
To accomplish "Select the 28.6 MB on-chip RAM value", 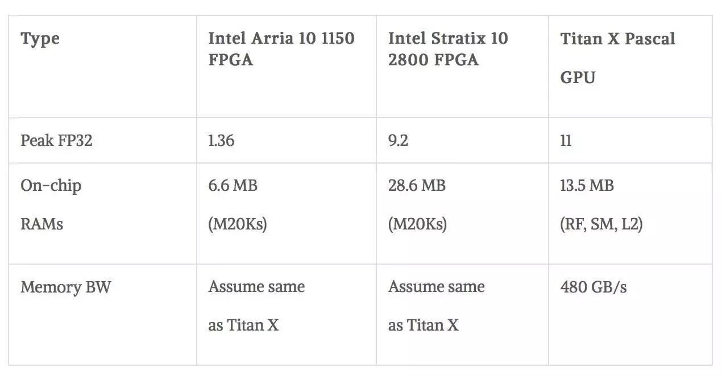I will click(x=417, y=186).
